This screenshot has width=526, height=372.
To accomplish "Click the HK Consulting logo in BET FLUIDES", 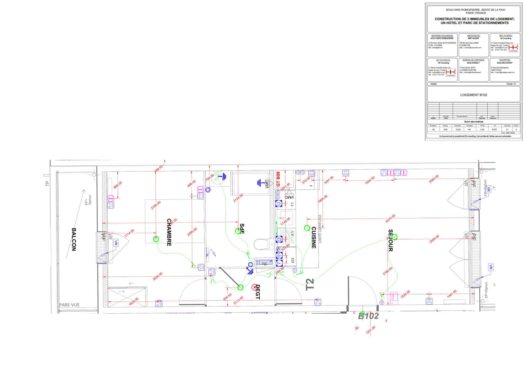I will click(x=513, y=48).
